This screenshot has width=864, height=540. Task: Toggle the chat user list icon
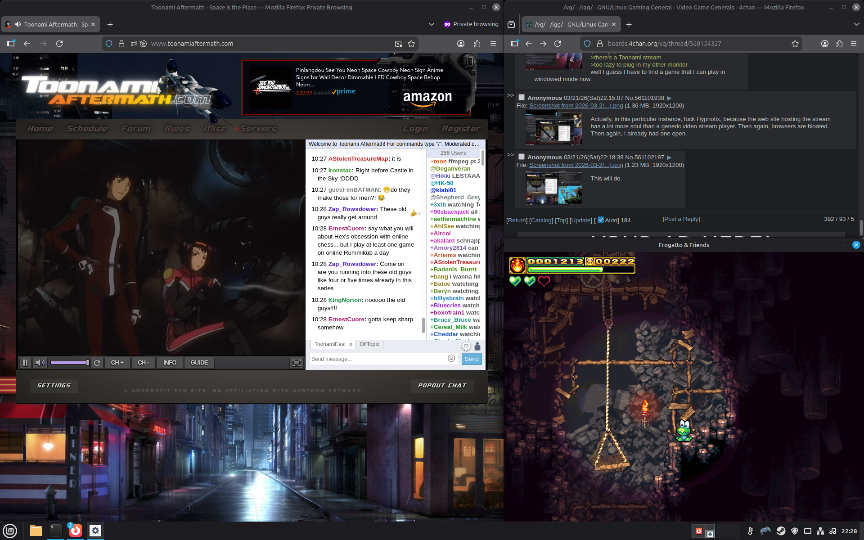[x=477, y=346]
